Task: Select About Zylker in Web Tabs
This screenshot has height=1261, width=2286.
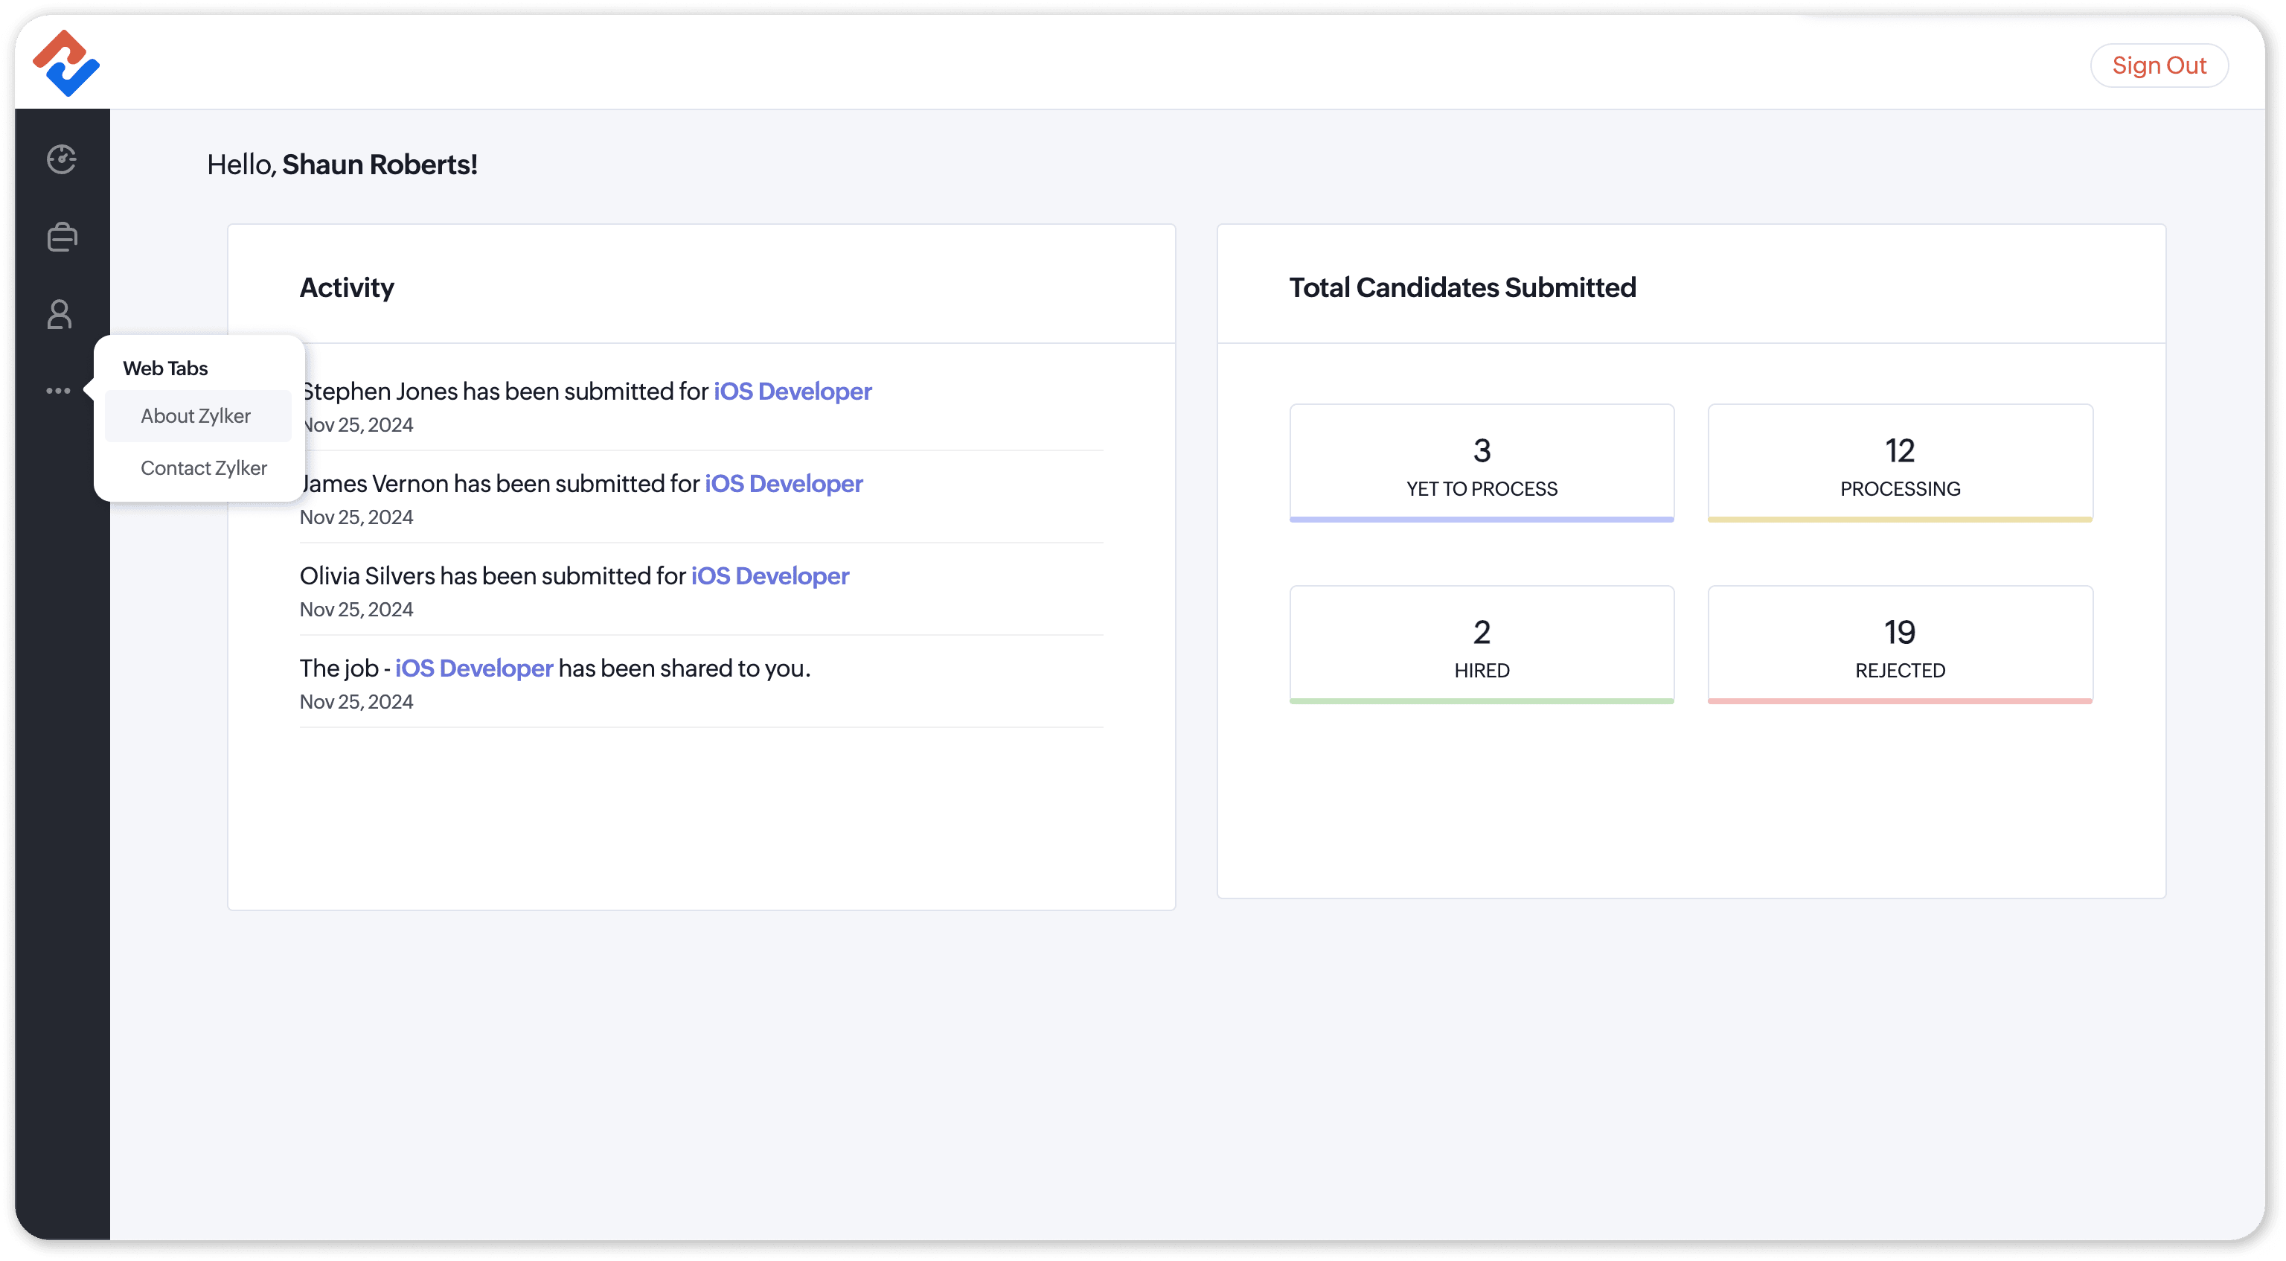Action: (x=198, y=415)
